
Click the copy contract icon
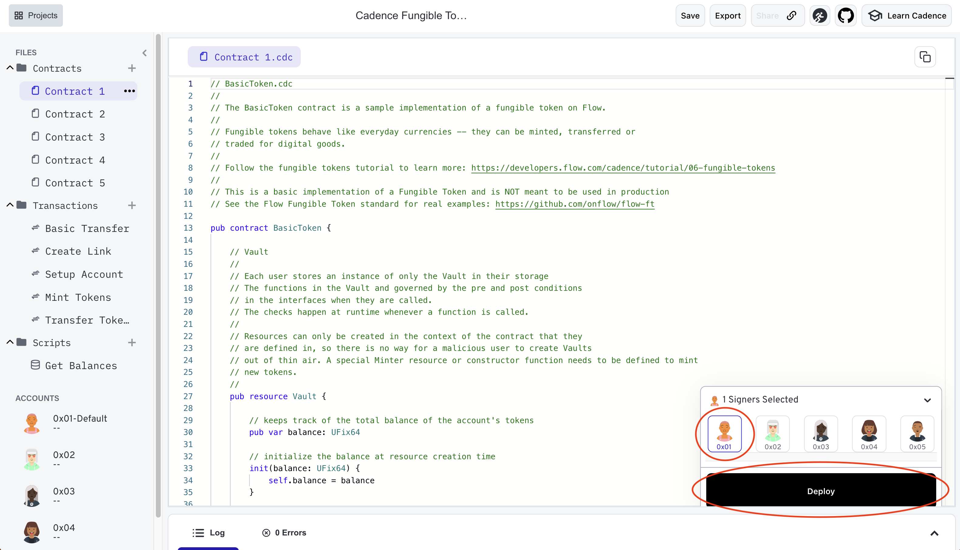click(x=925, y=57)
